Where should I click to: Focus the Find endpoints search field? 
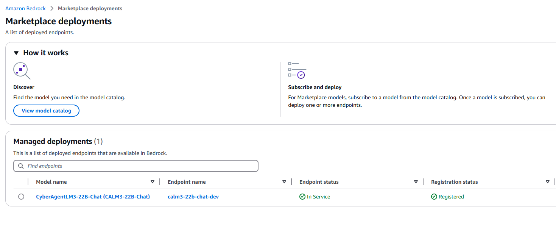coord(140,166)
